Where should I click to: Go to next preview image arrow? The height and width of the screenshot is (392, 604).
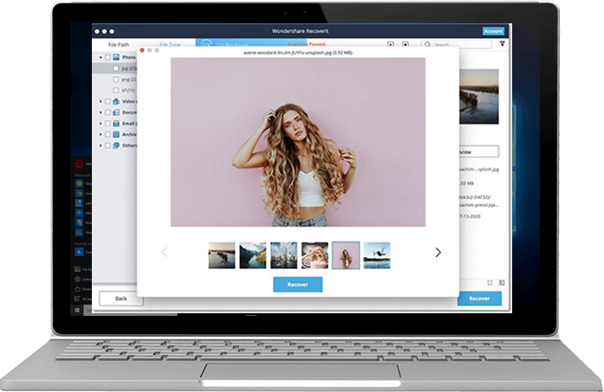pos(438,253)
